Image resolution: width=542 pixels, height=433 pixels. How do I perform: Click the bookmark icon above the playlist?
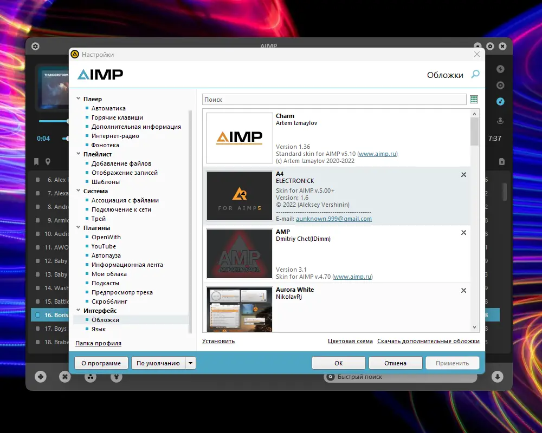pyautogui.click(x=36, y=162)
